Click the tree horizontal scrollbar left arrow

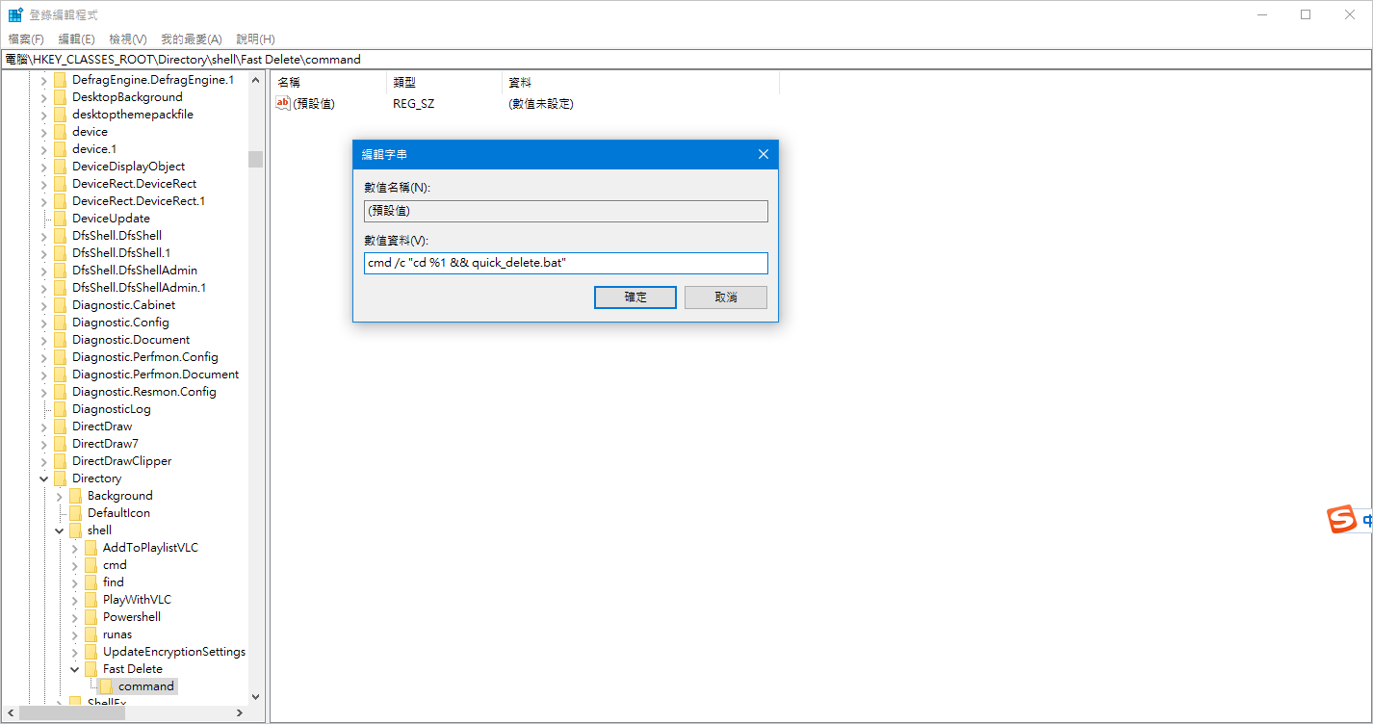tap(9, 713)
